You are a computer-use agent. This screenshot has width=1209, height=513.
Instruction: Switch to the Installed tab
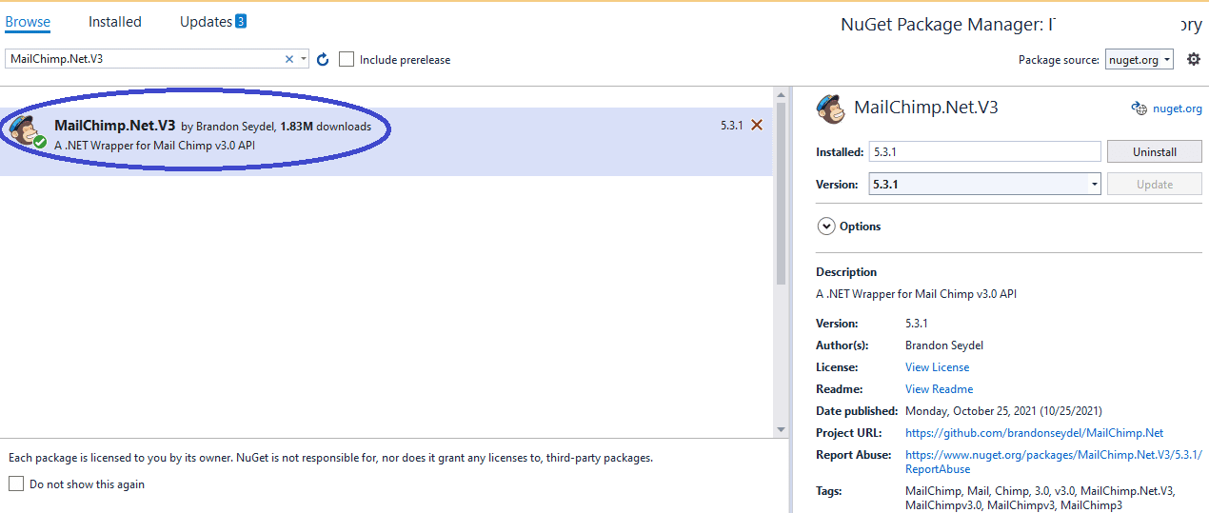114,22
